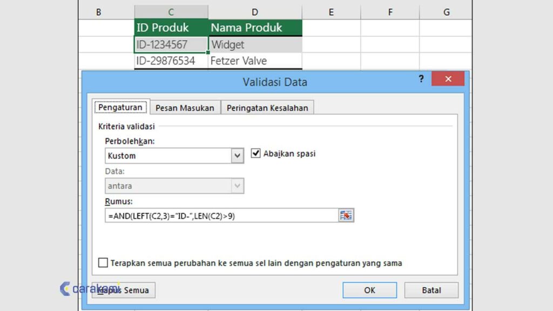
Task: Click inside the Rumus formula input field
Action: (x=216, y=215)
